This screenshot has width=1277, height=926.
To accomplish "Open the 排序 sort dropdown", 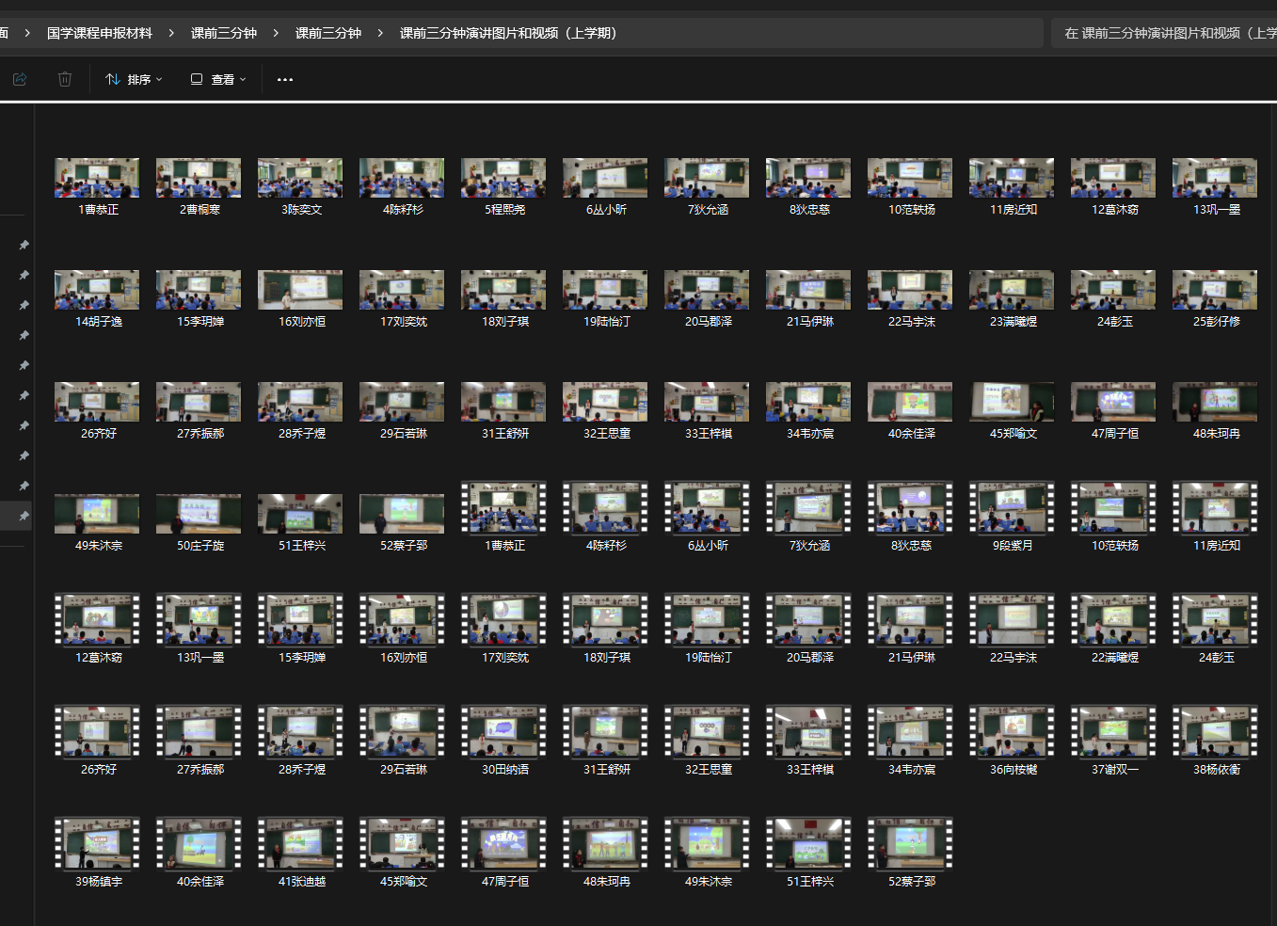I will pos(134,80).
